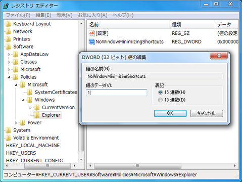Click the value pane scroll right arrow
The width and height of the screenshot is (242, 182).
click(235, 166)
